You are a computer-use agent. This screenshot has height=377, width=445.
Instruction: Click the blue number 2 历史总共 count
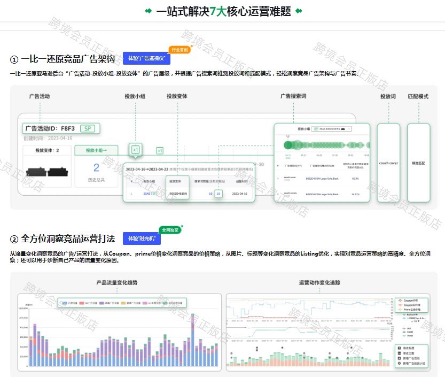click(96, 167)
